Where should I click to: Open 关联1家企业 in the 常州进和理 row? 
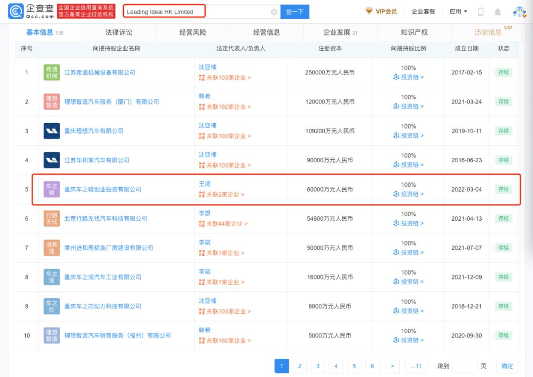[222, 253]
